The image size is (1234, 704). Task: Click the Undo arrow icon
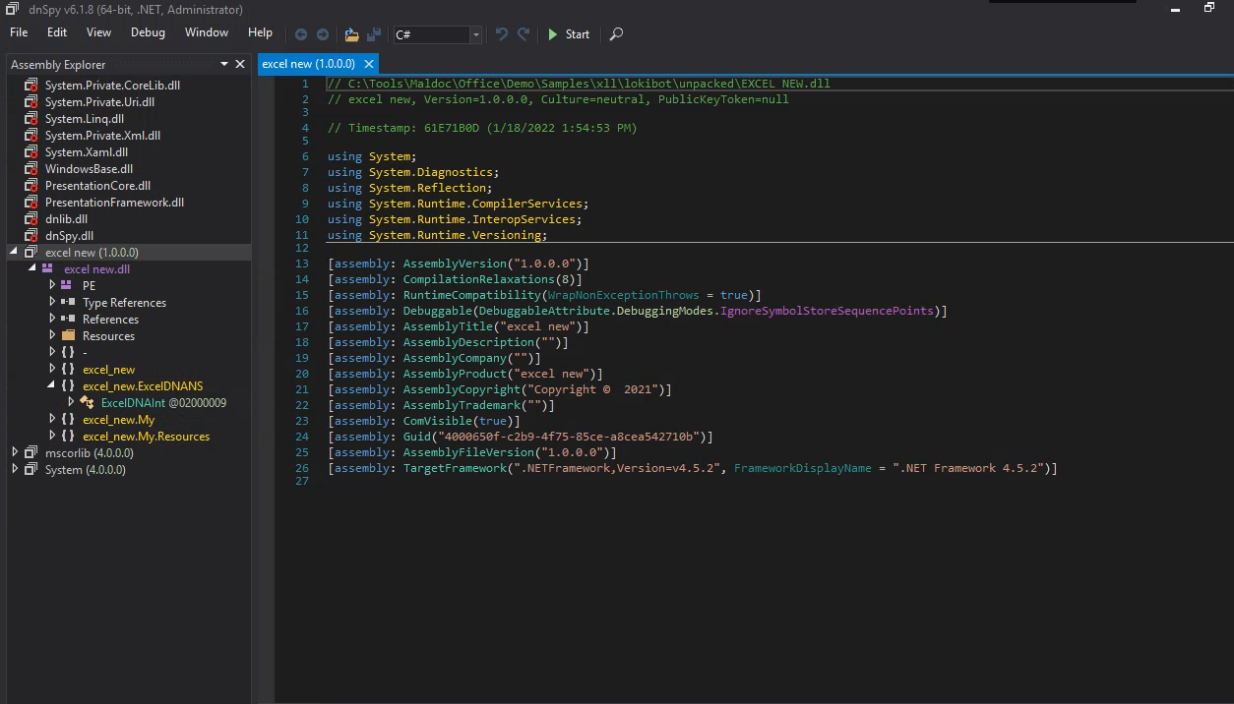502,34
